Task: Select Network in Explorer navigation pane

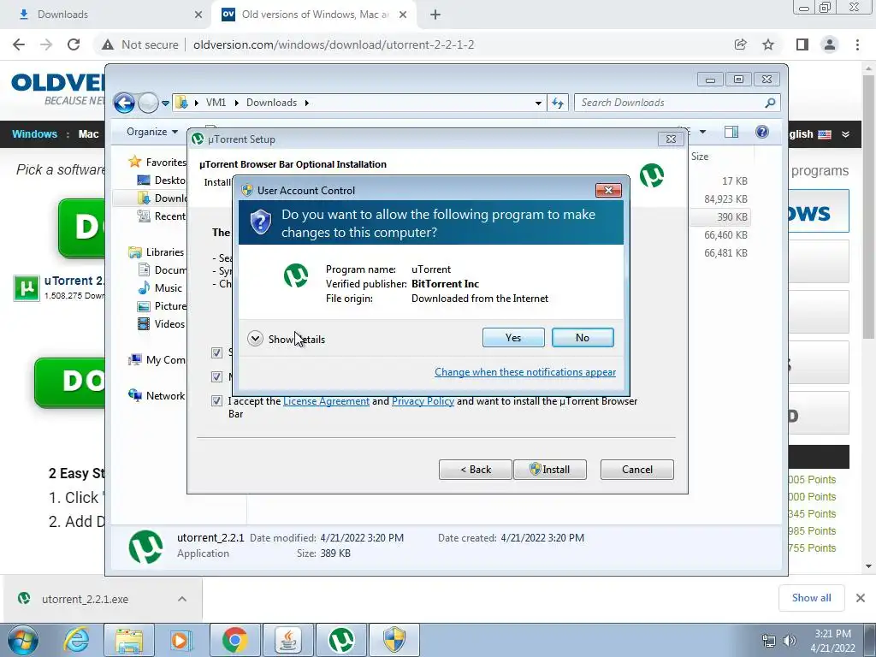Action: coord(165,396)
